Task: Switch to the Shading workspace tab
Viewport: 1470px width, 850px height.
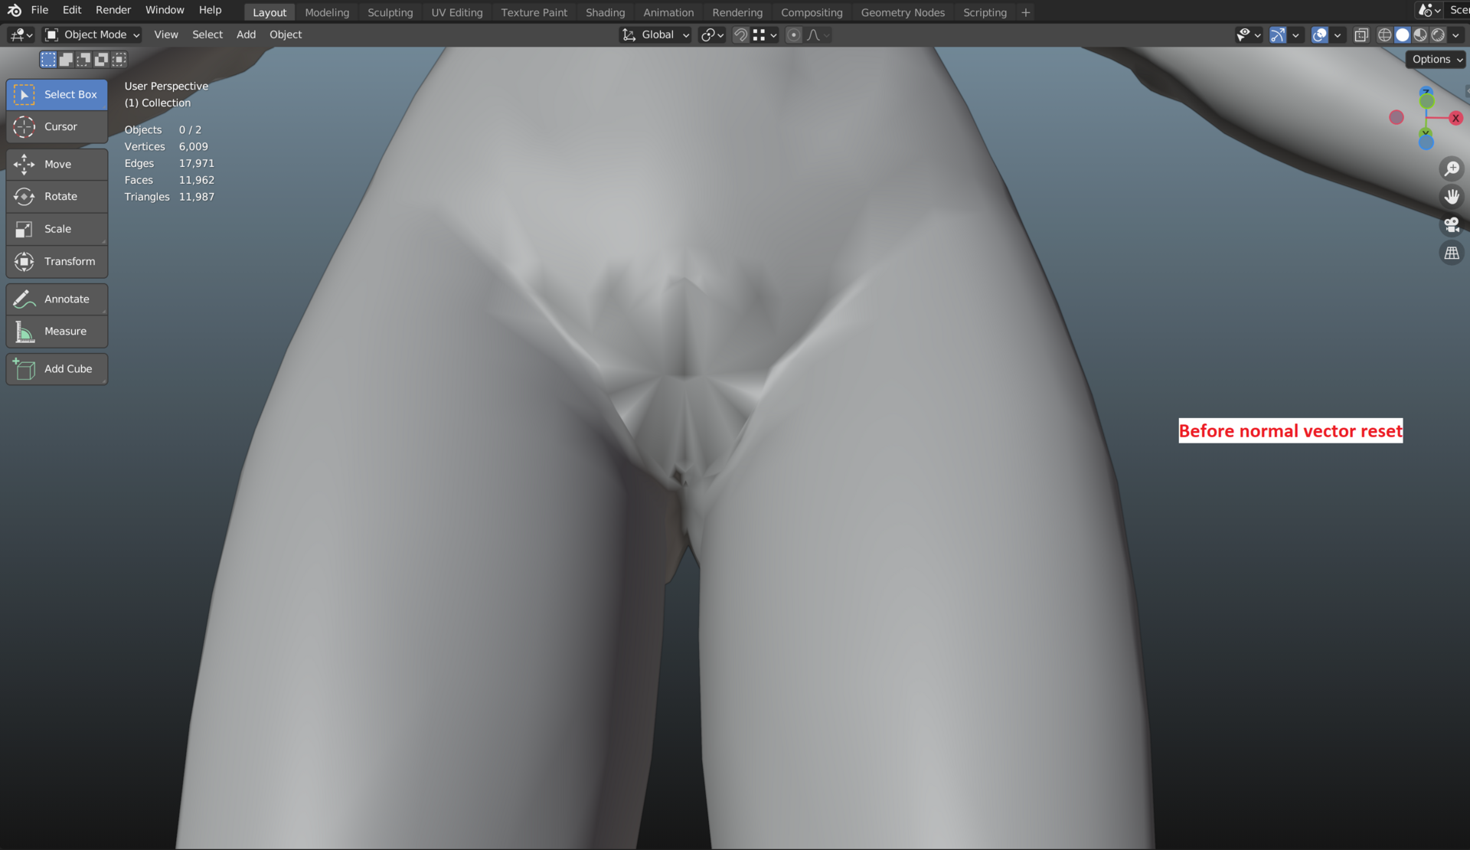Action: [x=605, y=12]
